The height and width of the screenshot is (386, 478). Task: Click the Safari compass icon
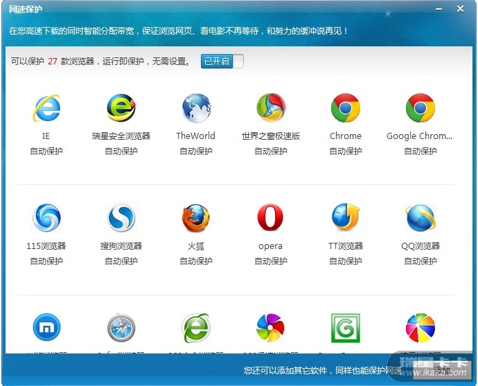pos(121,327)
